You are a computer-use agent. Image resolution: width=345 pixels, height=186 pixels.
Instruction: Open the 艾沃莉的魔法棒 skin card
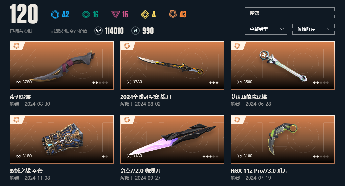(x=283, y=65)
